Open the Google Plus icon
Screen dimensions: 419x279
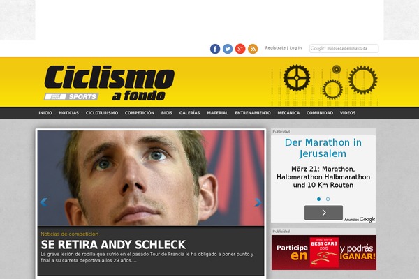240,49
